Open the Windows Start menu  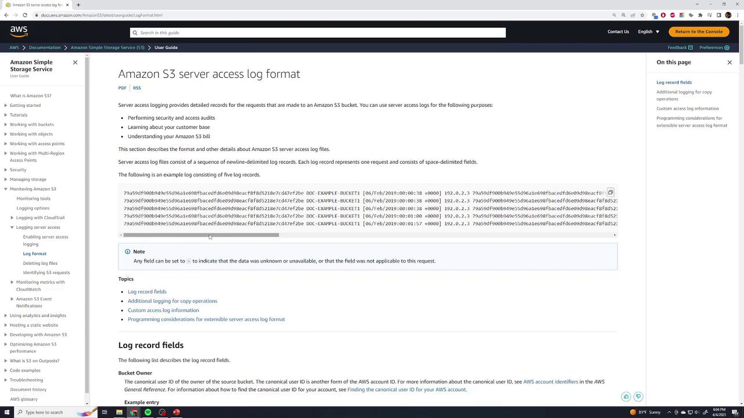click(x=7, y=412)
